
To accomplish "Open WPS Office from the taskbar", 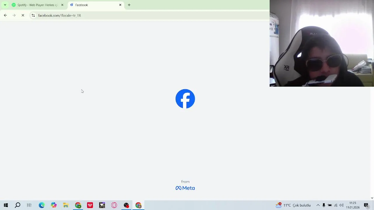I will [x=90, y=205].
